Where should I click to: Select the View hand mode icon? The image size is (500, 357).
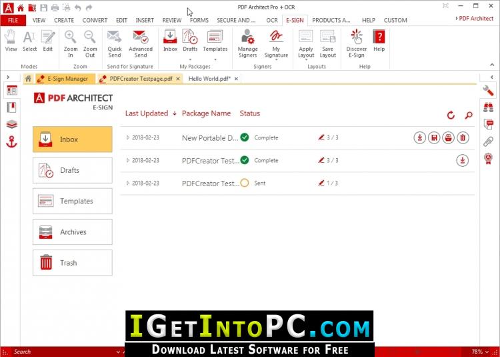[x=11, y=41]
